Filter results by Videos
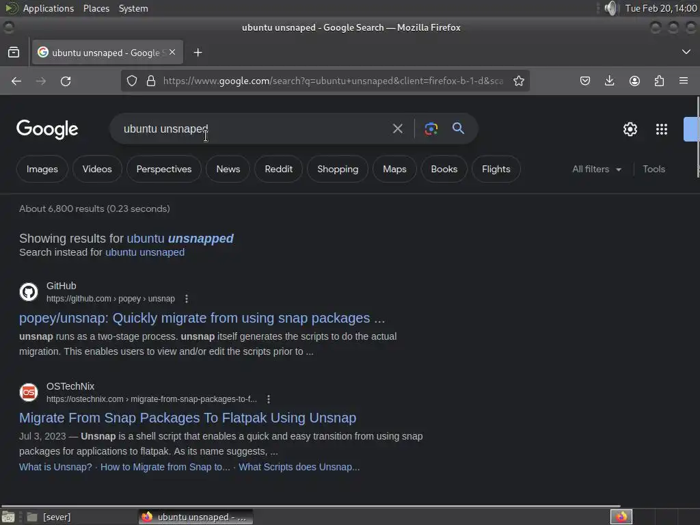 point(97,170)
